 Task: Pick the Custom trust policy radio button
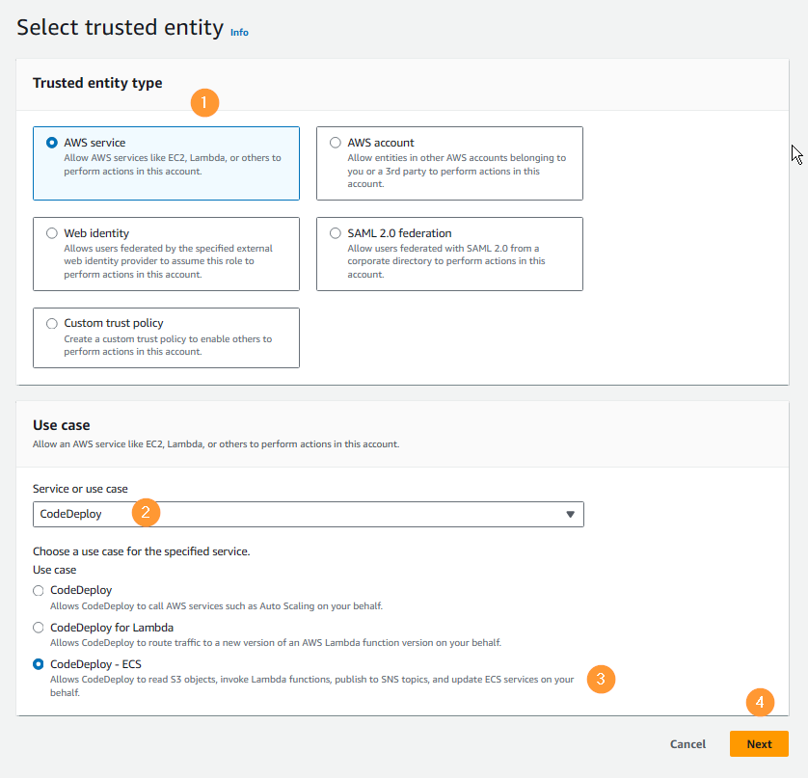51,324
